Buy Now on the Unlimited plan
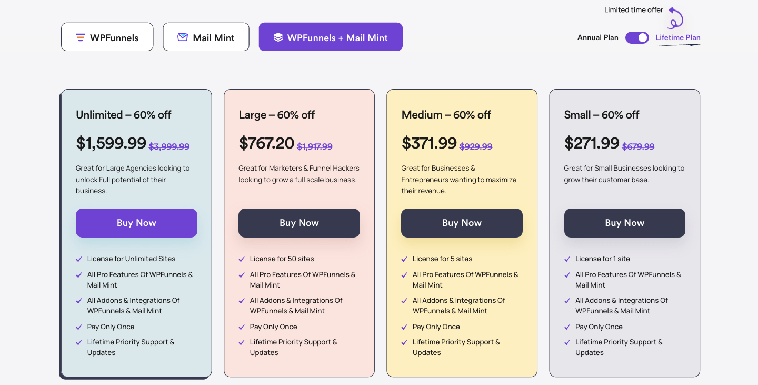Screen dimensions: 758x385 (x=136, y=223)
